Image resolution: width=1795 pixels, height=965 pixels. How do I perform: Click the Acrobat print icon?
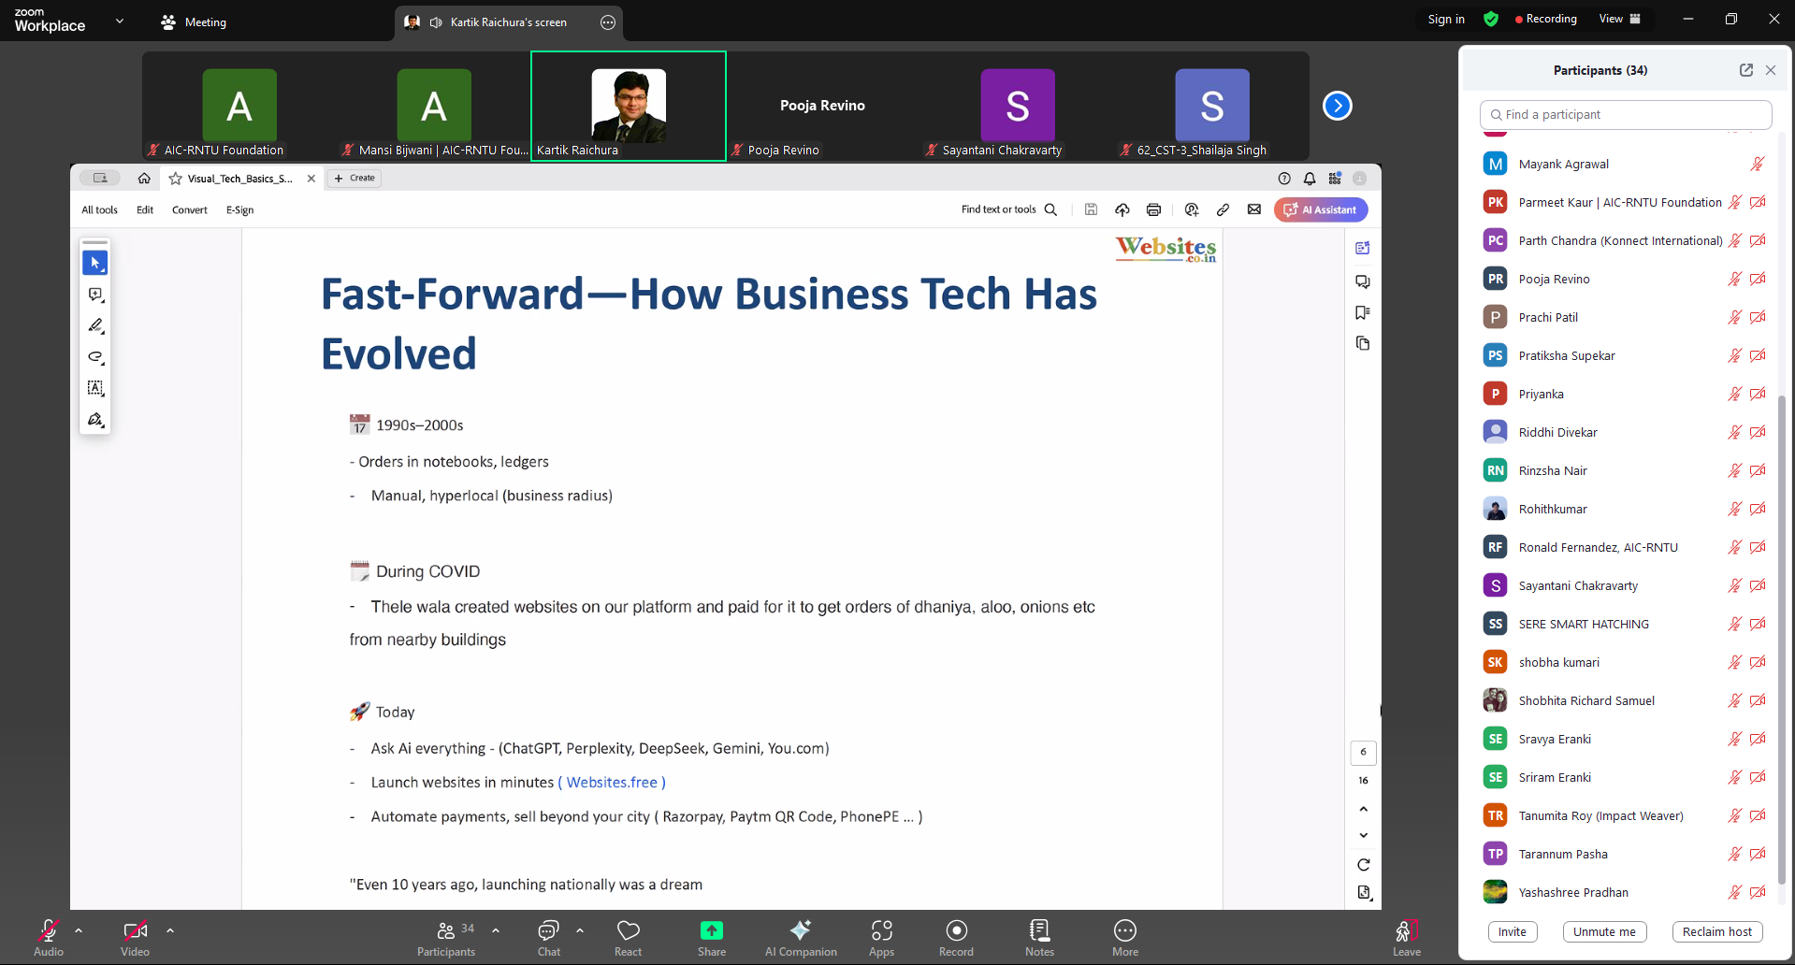[x=1153, y=209]
